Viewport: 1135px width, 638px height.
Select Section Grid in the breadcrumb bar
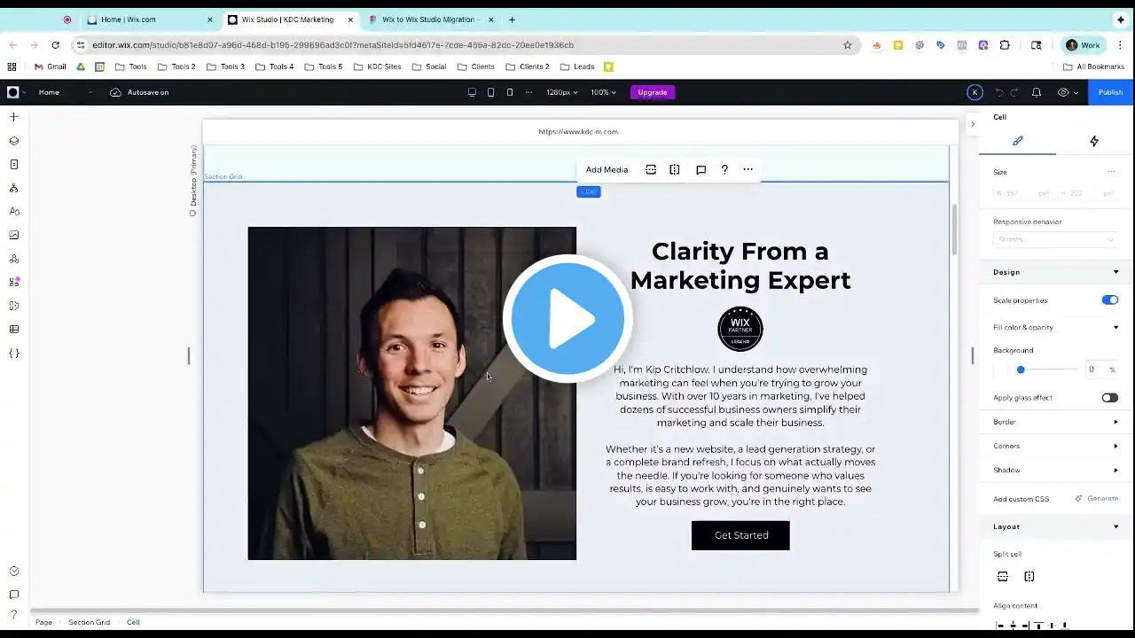[x=90, y=622]
